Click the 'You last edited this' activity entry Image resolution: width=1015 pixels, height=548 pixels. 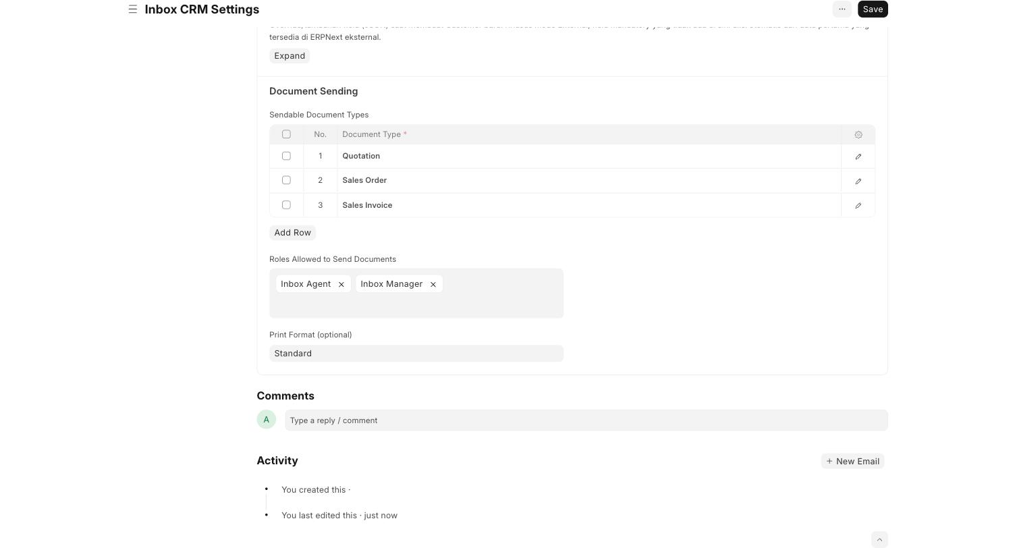[x=339, y=516]
